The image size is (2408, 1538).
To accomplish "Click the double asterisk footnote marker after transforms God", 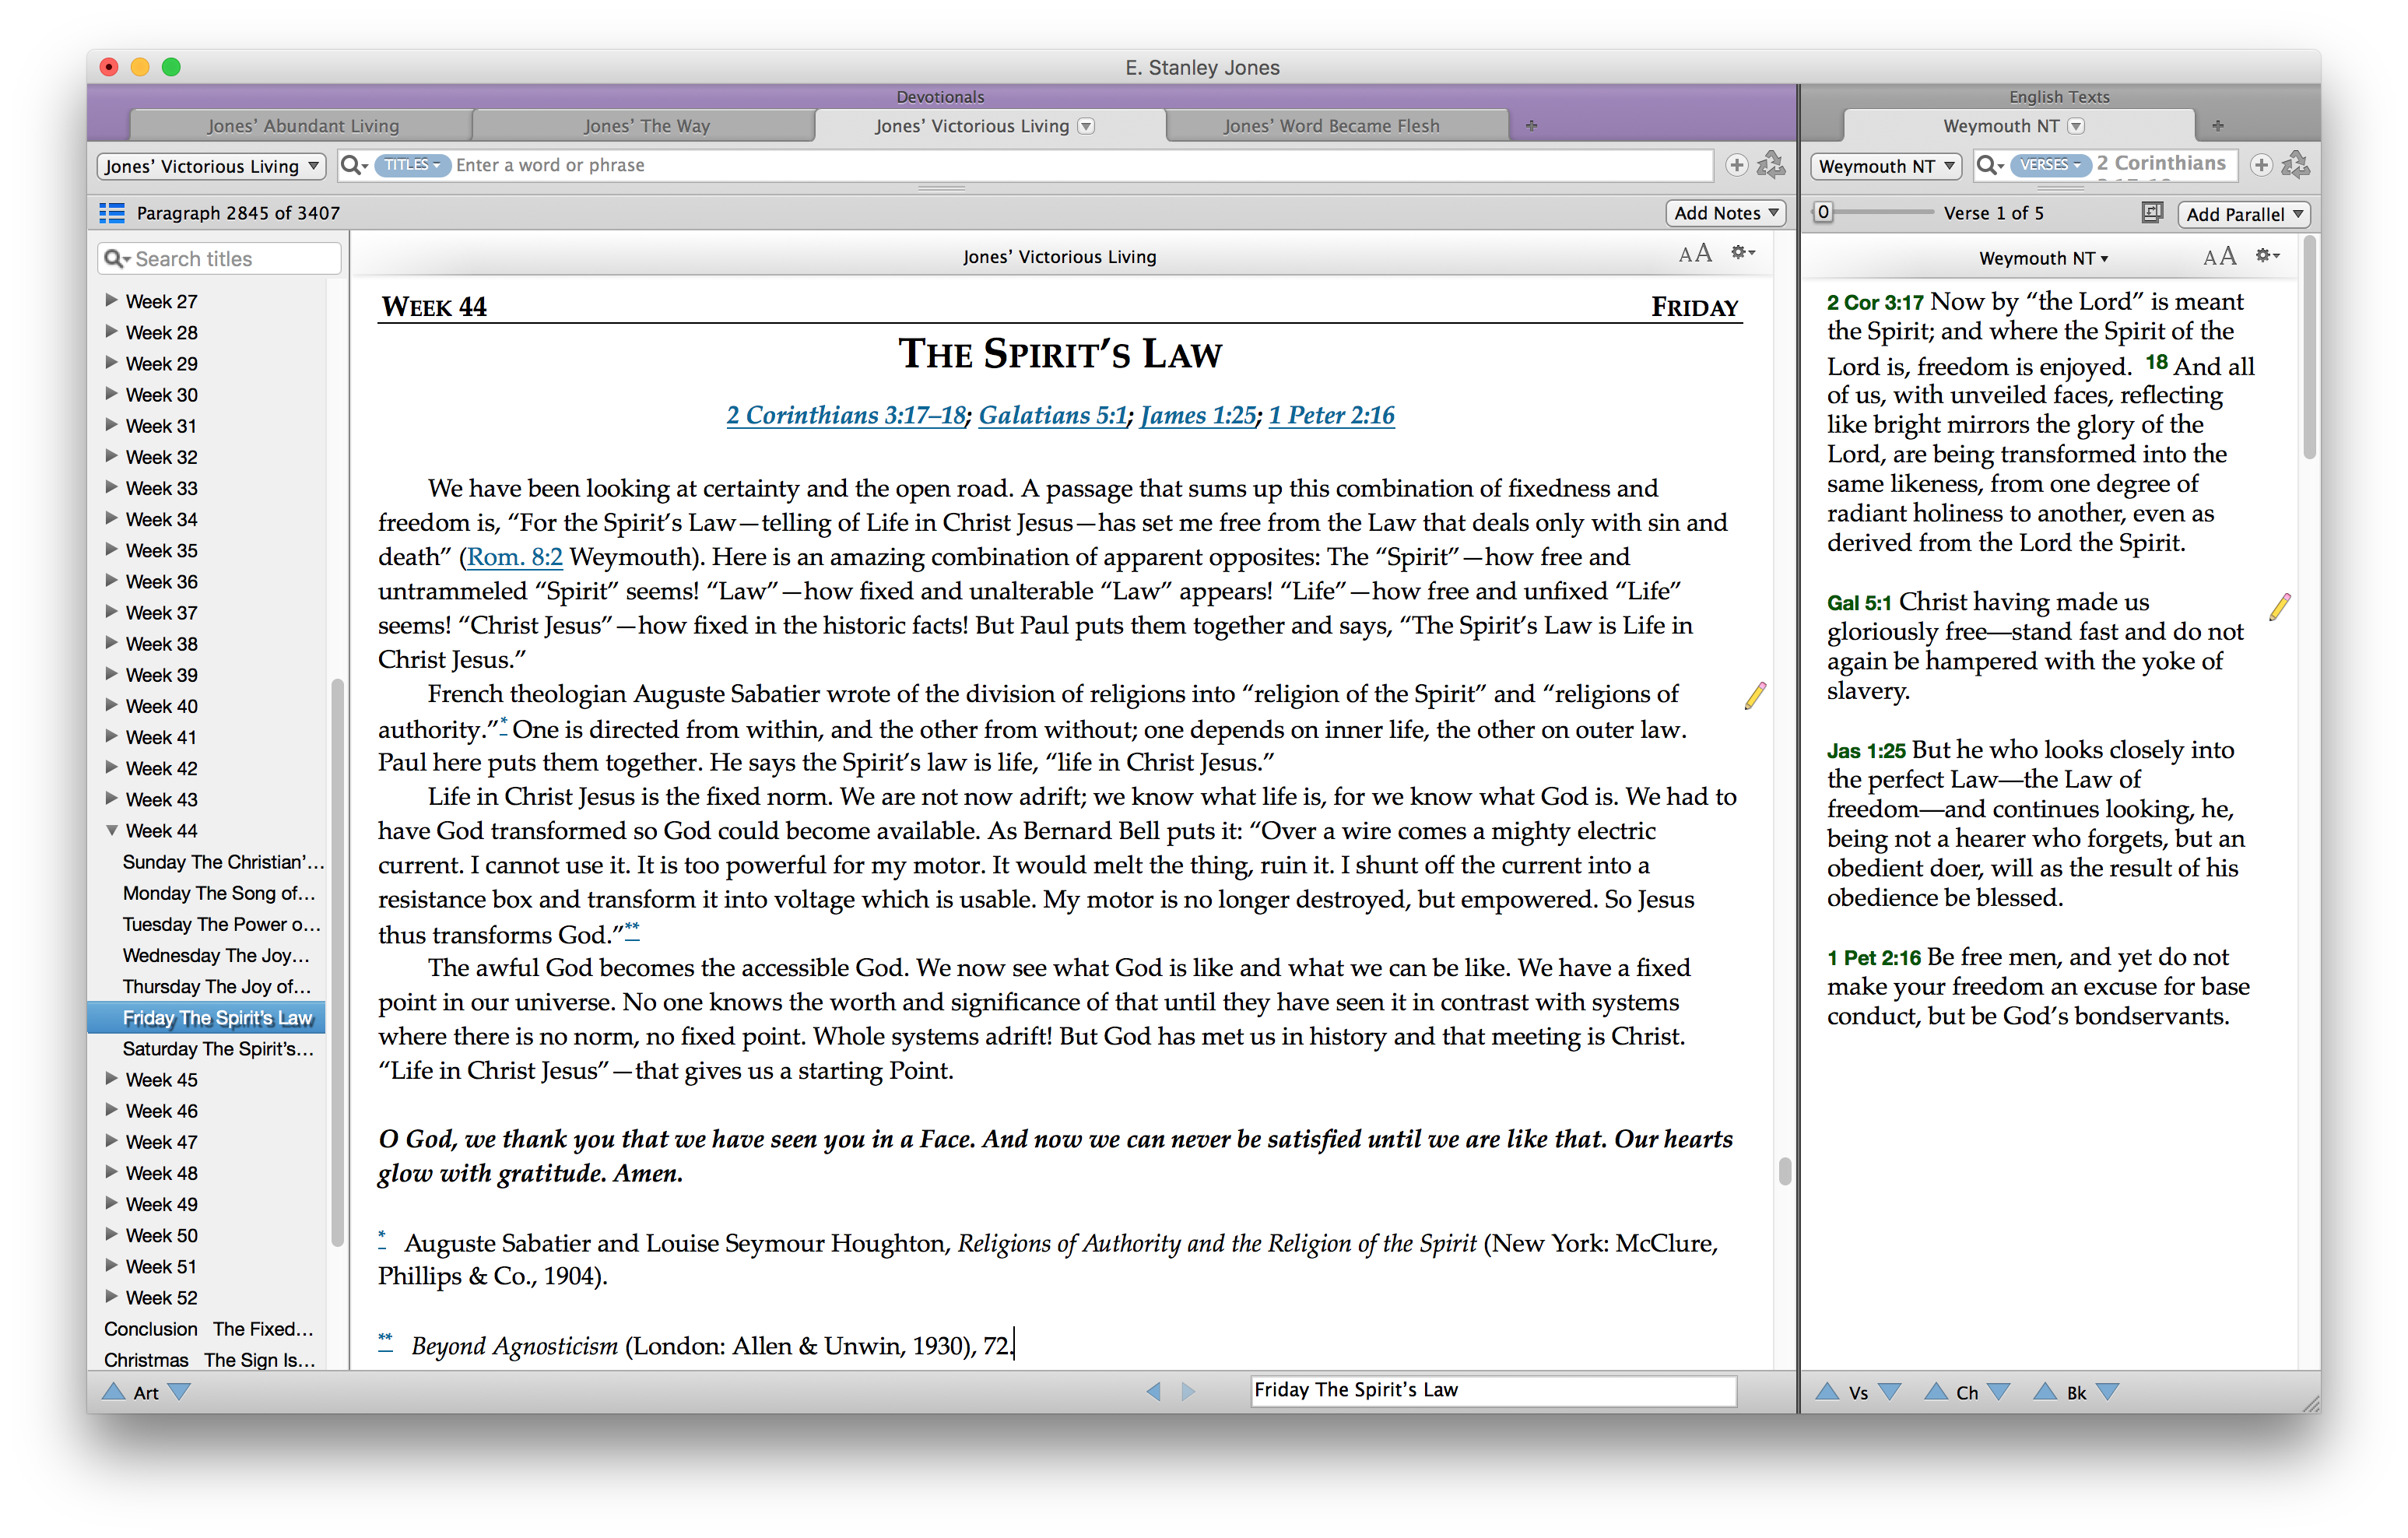I will point(632,930).
